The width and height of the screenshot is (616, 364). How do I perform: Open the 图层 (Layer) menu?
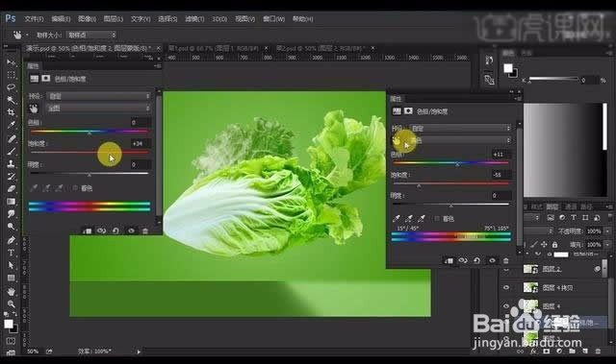(114, 19)
